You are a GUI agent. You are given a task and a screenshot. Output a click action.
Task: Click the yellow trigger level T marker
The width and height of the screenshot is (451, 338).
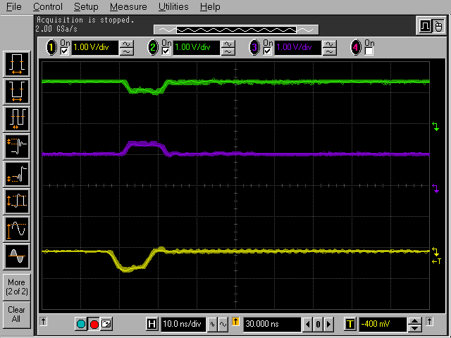tap(436, 261)
